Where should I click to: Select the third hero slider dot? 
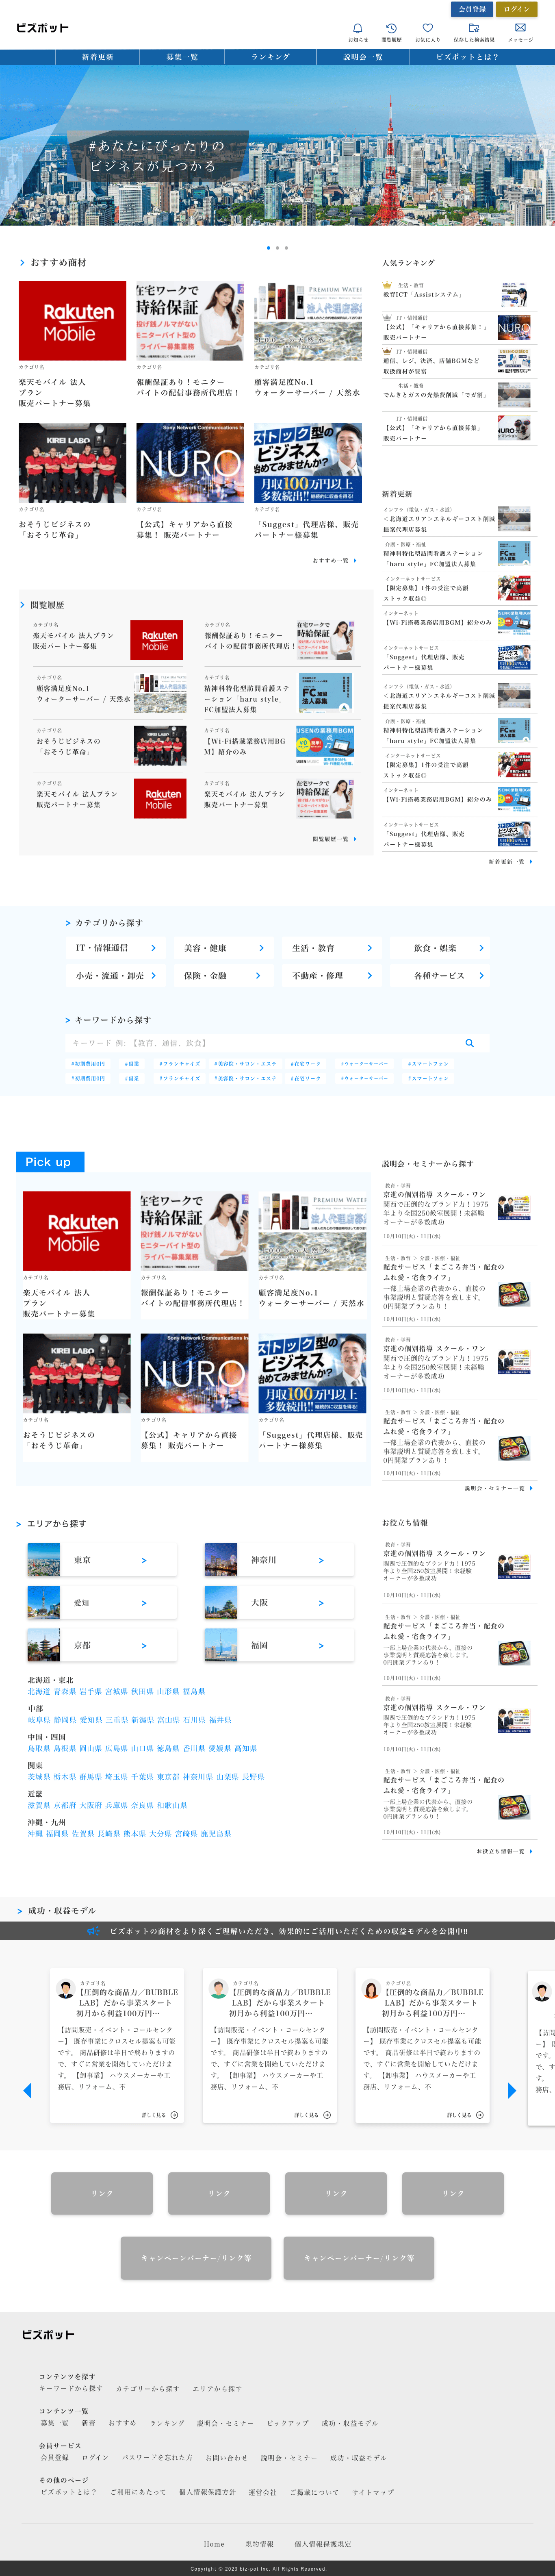[x=286, y=248]
